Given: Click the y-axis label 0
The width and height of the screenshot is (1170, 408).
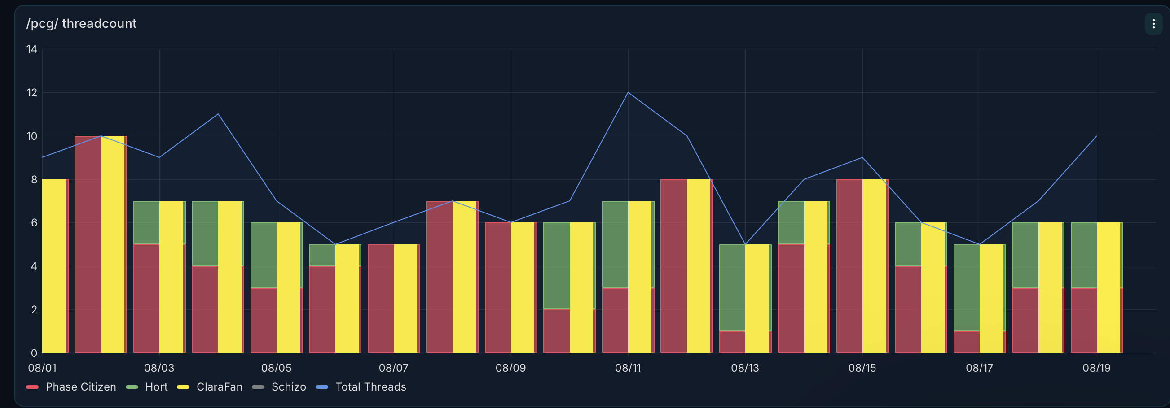Looking at the screenshot, I should pos(34,353).
